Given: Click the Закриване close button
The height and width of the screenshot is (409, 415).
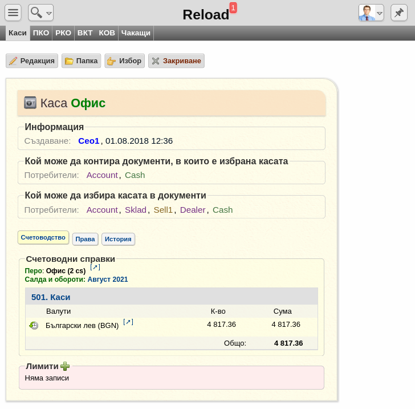Looking at the screenshot, I should pos(176,61).
